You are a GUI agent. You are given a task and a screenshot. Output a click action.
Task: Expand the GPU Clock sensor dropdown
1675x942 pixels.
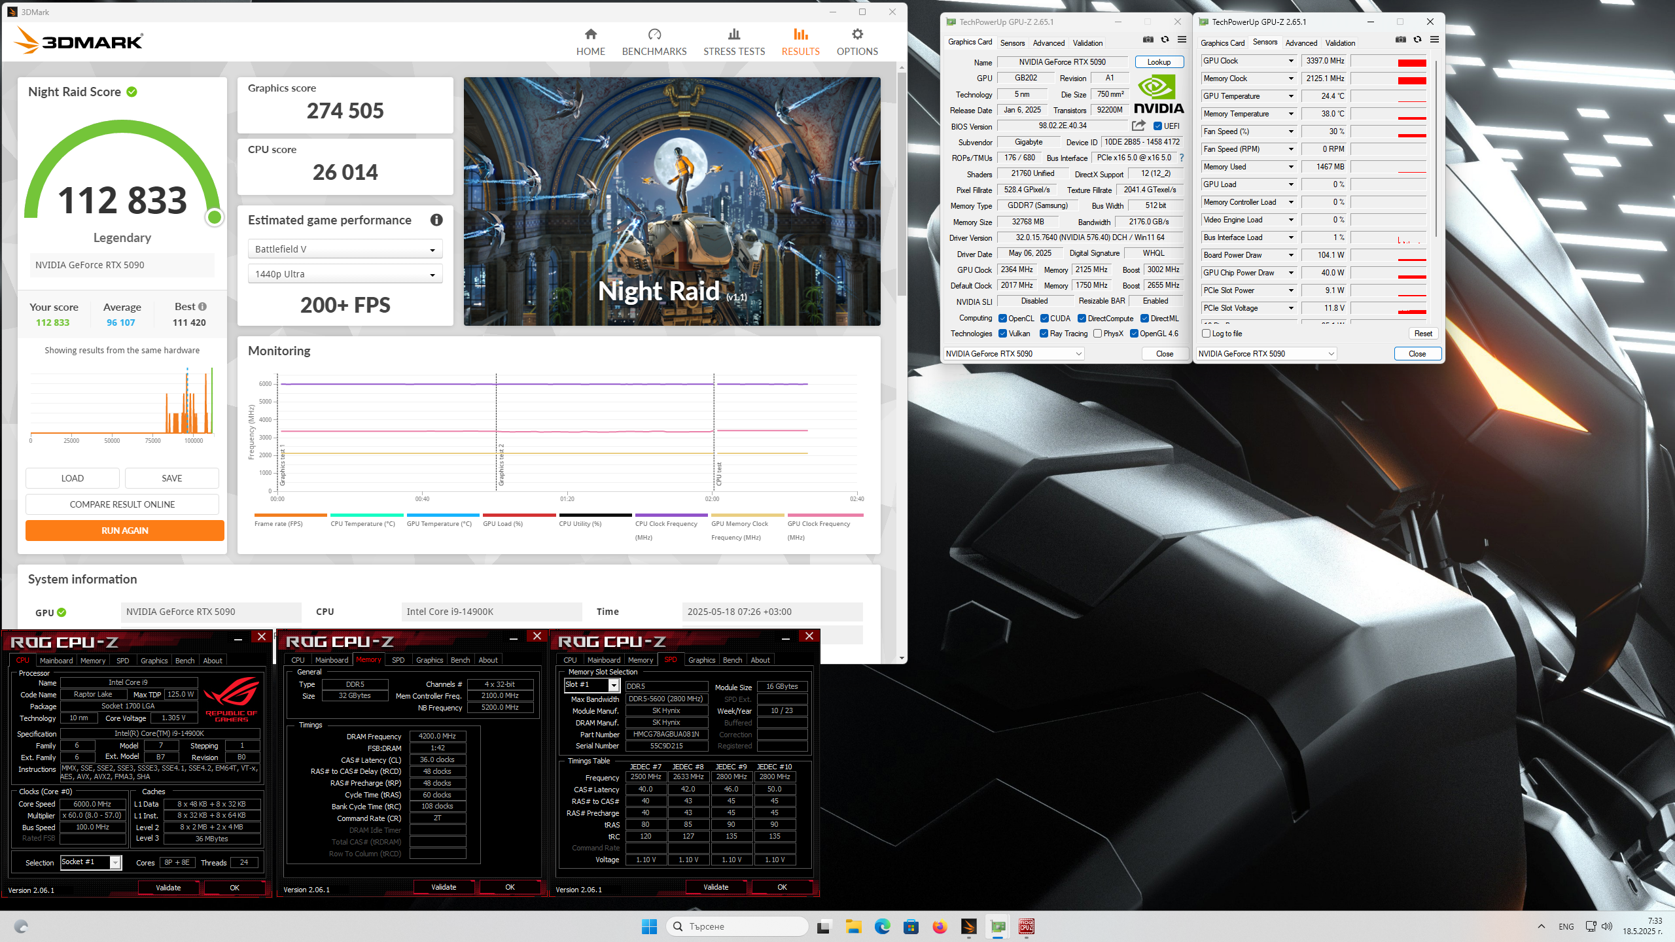[x=1291, y=61]
